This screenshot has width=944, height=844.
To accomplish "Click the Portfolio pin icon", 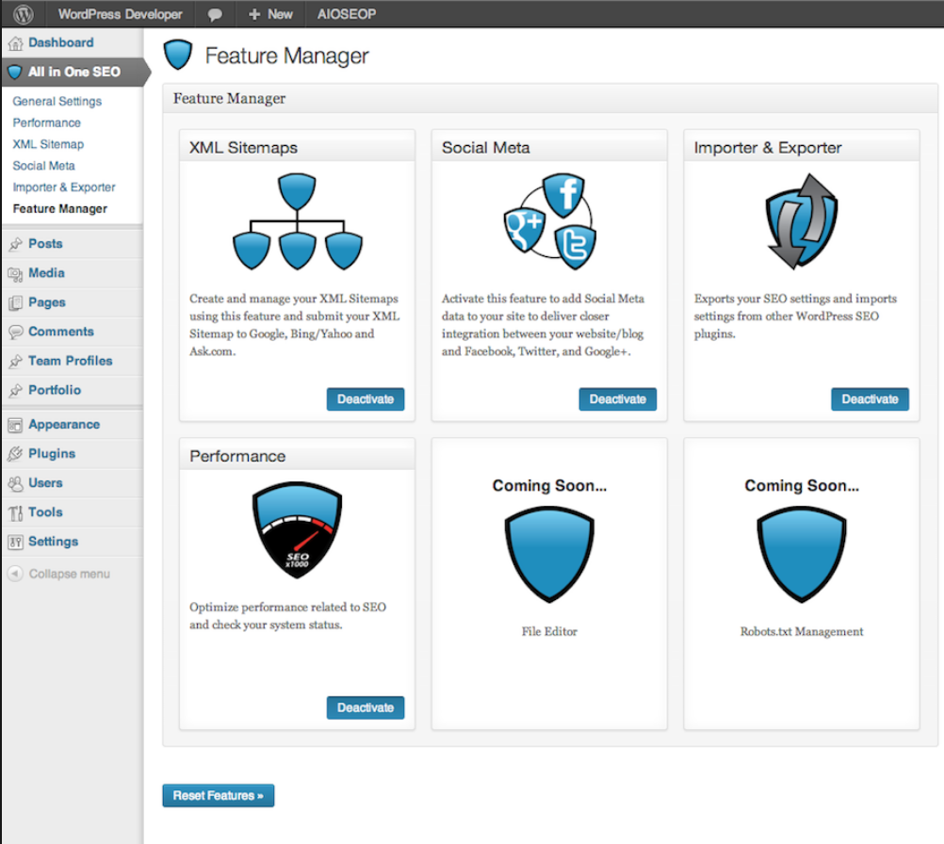I will (x=16, y=391).
